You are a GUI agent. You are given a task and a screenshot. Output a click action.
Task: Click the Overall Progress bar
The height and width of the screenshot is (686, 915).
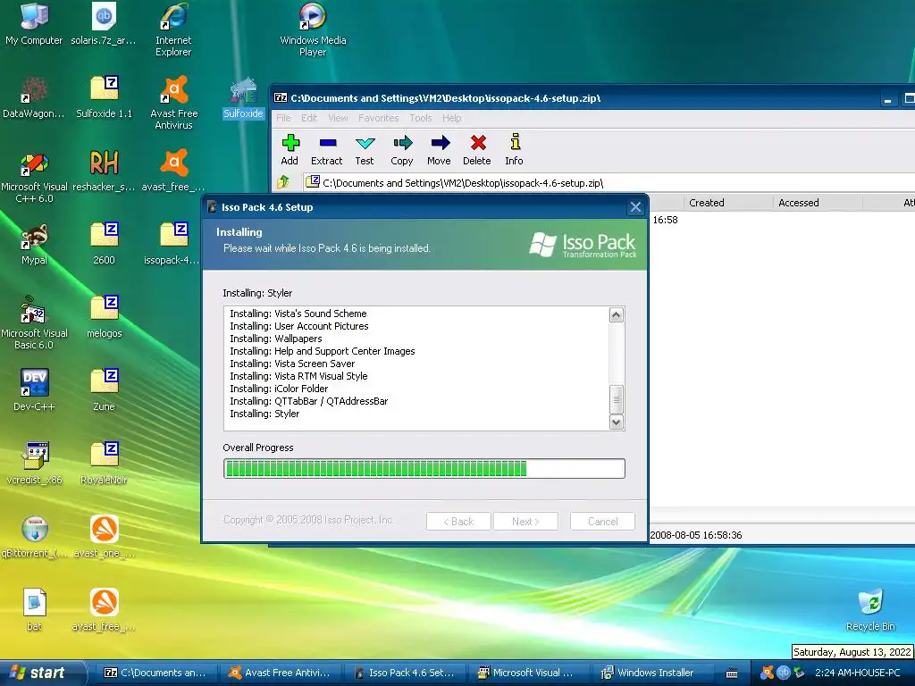pos(424,468)
